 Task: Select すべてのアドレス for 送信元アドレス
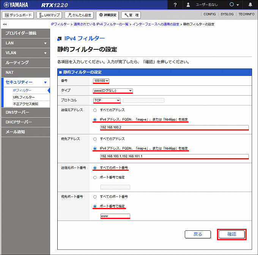[x=95, y=110]
